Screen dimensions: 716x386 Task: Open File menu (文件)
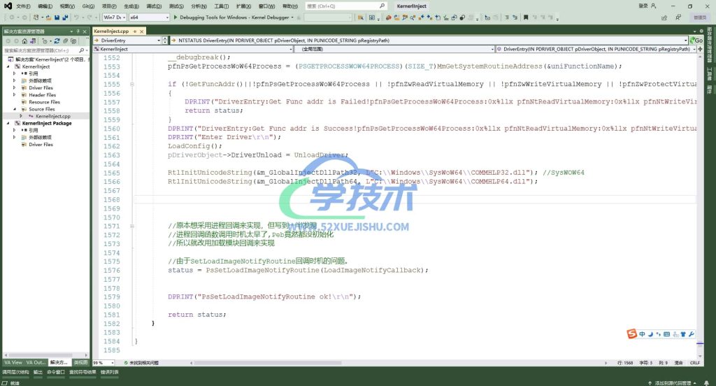[23, 6]
